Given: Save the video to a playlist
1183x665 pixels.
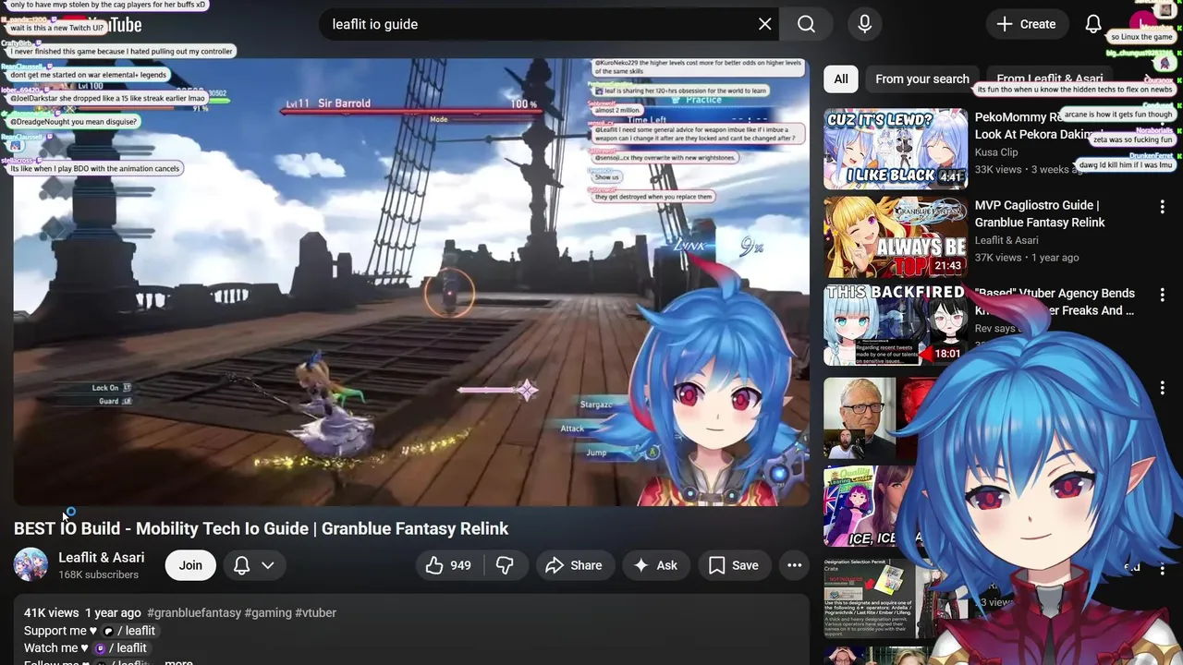Looking at the screenshot, I should click(734, 565).
